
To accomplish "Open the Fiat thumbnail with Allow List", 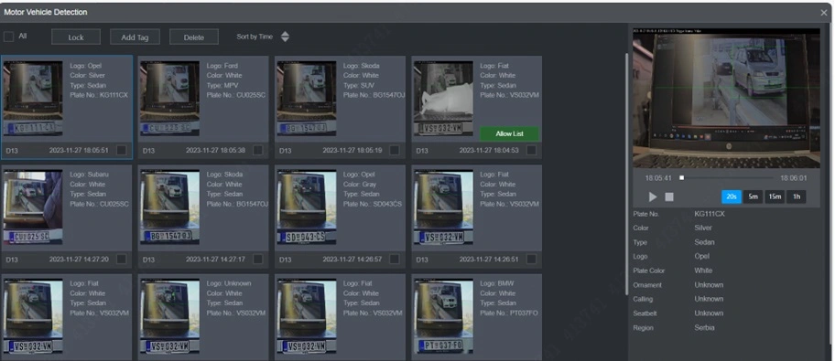I will click(x=443, y=99).
